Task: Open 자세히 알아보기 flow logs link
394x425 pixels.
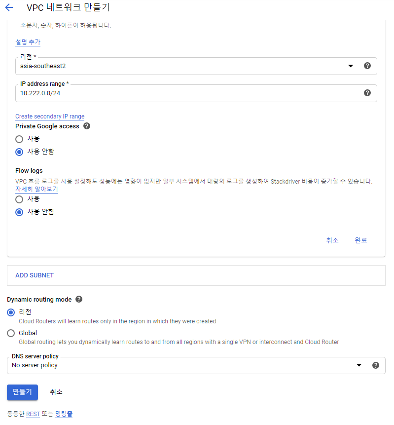Action: click(36, 189)
